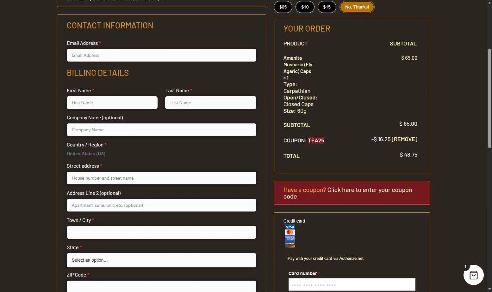Screen dimensions: 492x292
Task: Click the American Express logo
Action: point(290,238)
